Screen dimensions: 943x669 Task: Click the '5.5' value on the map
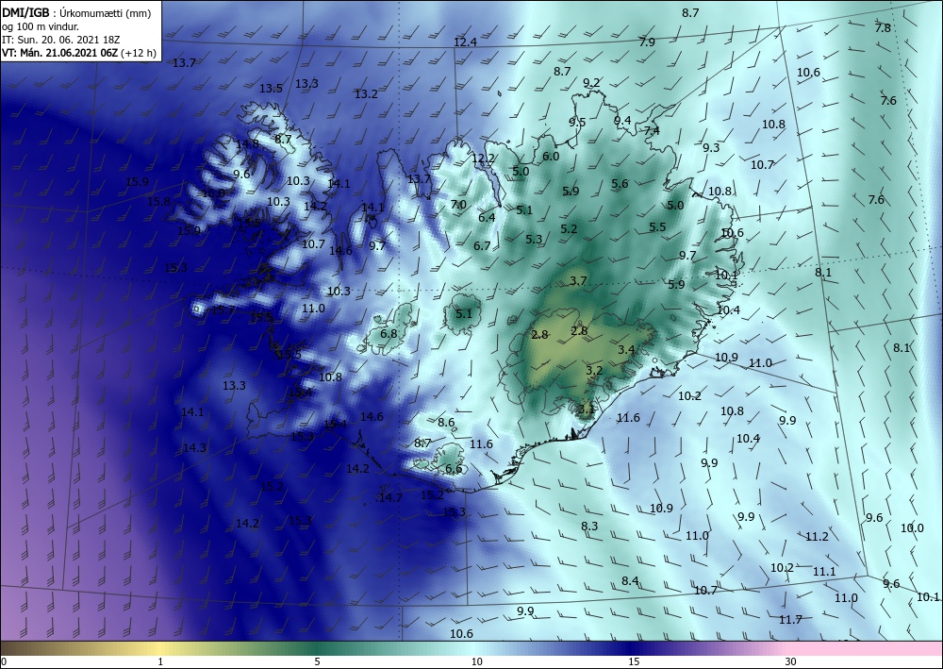tap(657, 226)
